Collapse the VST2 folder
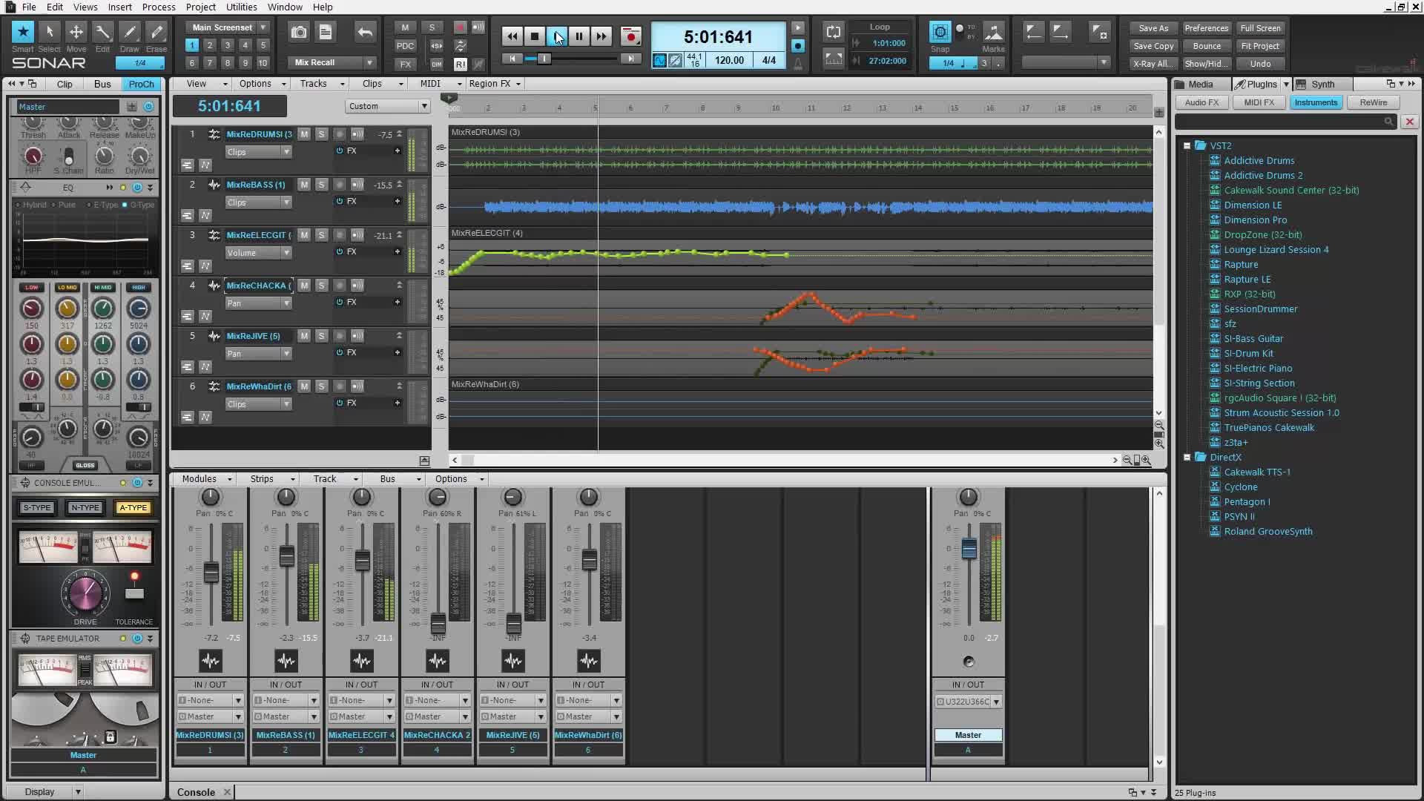The image size is (1424, 801). 1187,146
